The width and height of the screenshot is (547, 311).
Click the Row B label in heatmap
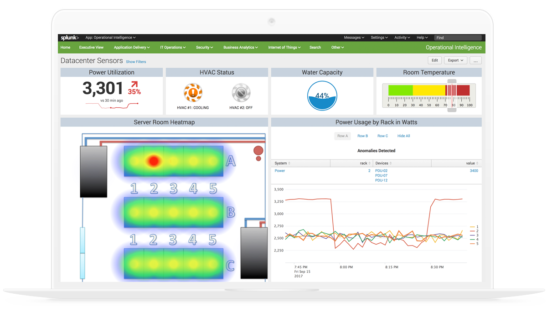click(231, 212)
